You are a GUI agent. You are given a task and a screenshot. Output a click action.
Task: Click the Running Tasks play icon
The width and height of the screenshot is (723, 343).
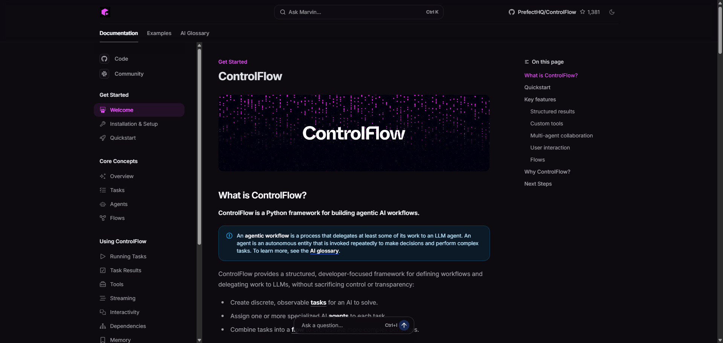point(103,256)
